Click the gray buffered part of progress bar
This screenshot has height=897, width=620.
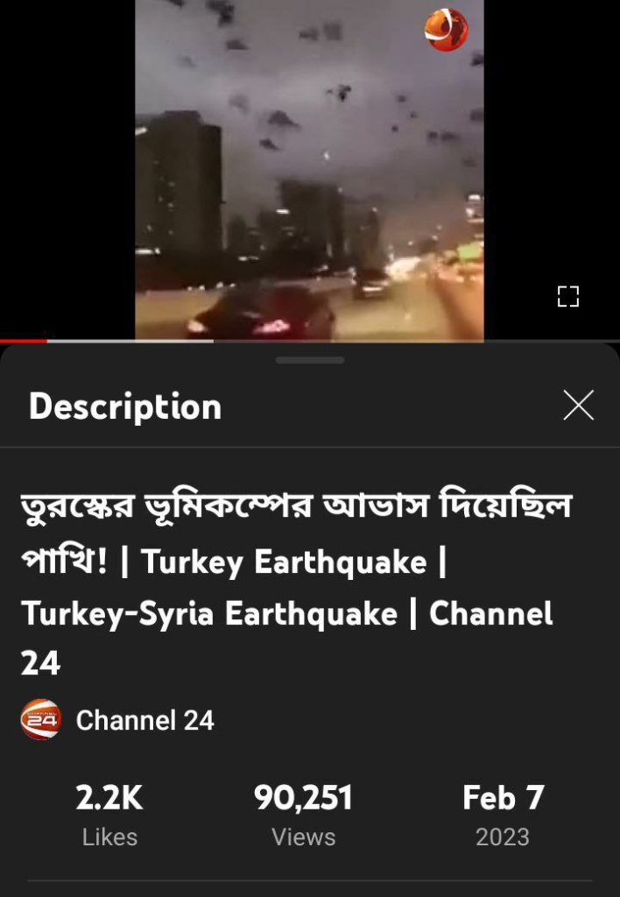pyautogui.click(x=130, y=341)
